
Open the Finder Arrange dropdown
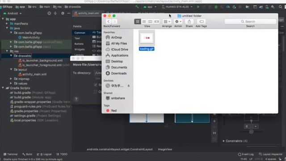pos(167,21)
